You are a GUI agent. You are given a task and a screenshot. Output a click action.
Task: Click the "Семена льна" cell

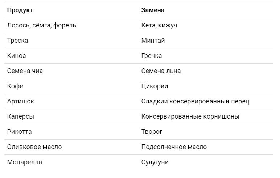(161, 71)
